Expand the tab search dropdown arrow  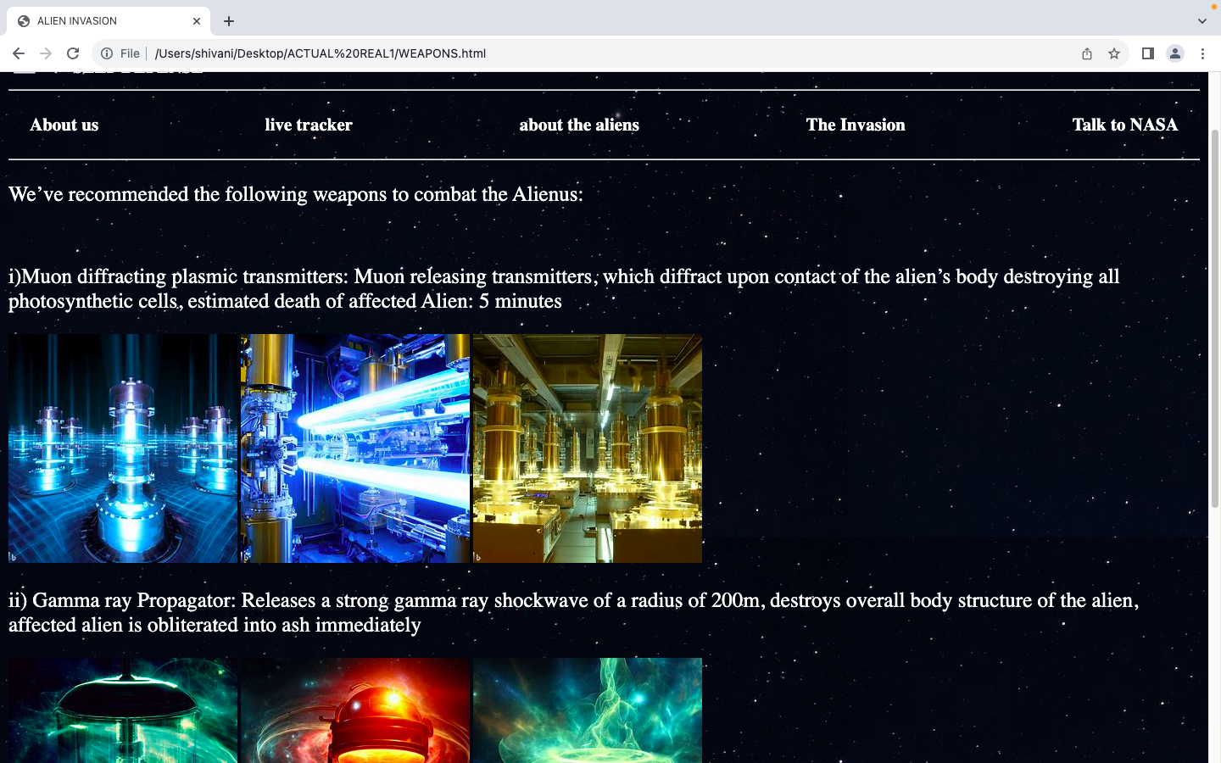coord(1201,21)
